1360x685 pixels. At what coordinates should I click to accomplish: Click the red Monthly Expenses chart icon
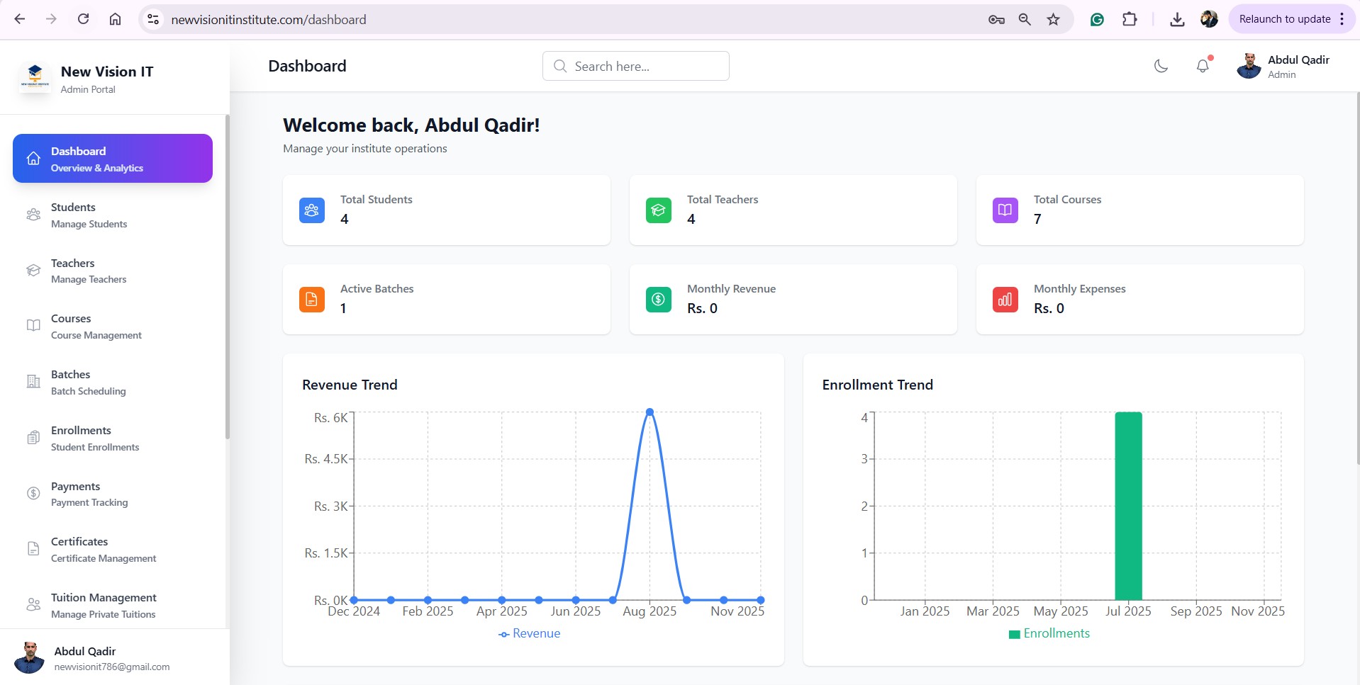1005,300
